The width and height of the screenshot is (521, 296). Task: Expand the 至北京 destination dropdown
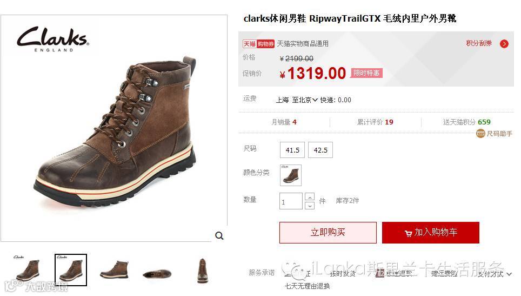[305, 100]
